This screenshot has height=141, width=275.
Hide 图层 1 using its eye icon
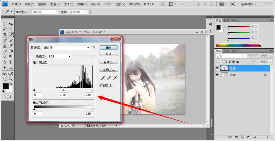click(217, 68)
